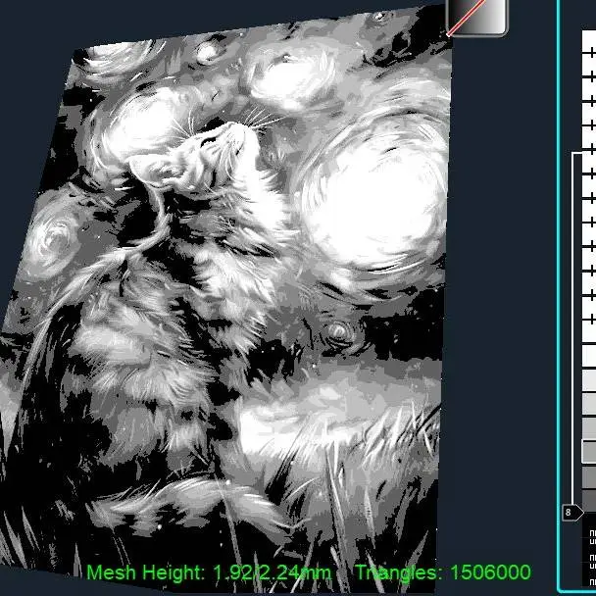Select the darkest gray band above black
The image size is (596, 596).
pyautogui.click(x=589, y=501)
